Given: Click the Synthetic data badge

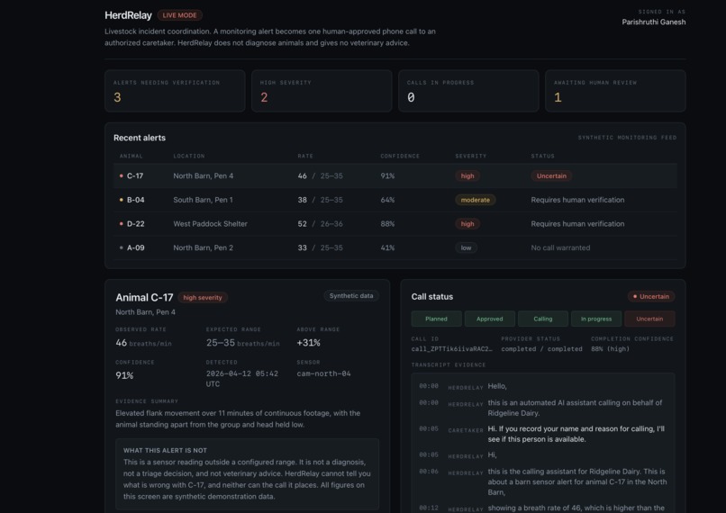Looking at the screenshot, I should 351,296.
